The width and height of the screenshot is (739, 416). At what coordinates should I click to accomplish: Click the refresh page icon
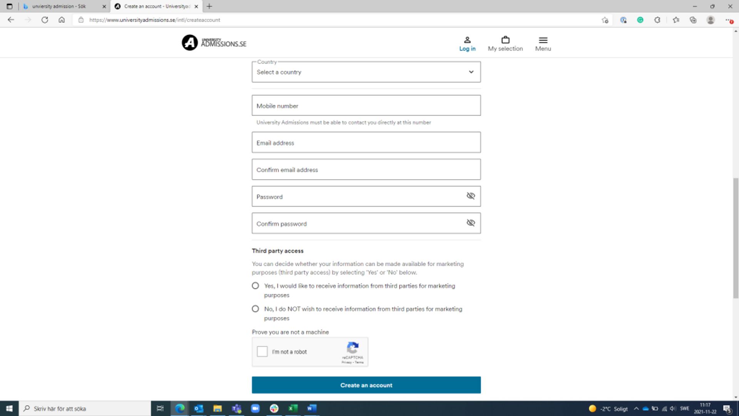coord(45,20)
